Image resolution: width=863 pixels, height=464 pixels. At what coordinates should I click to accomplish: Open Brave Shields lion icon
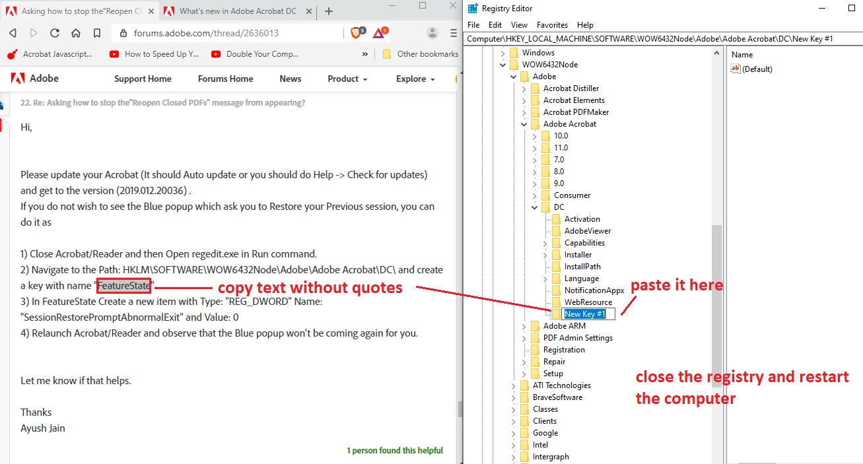coord(357,32)
